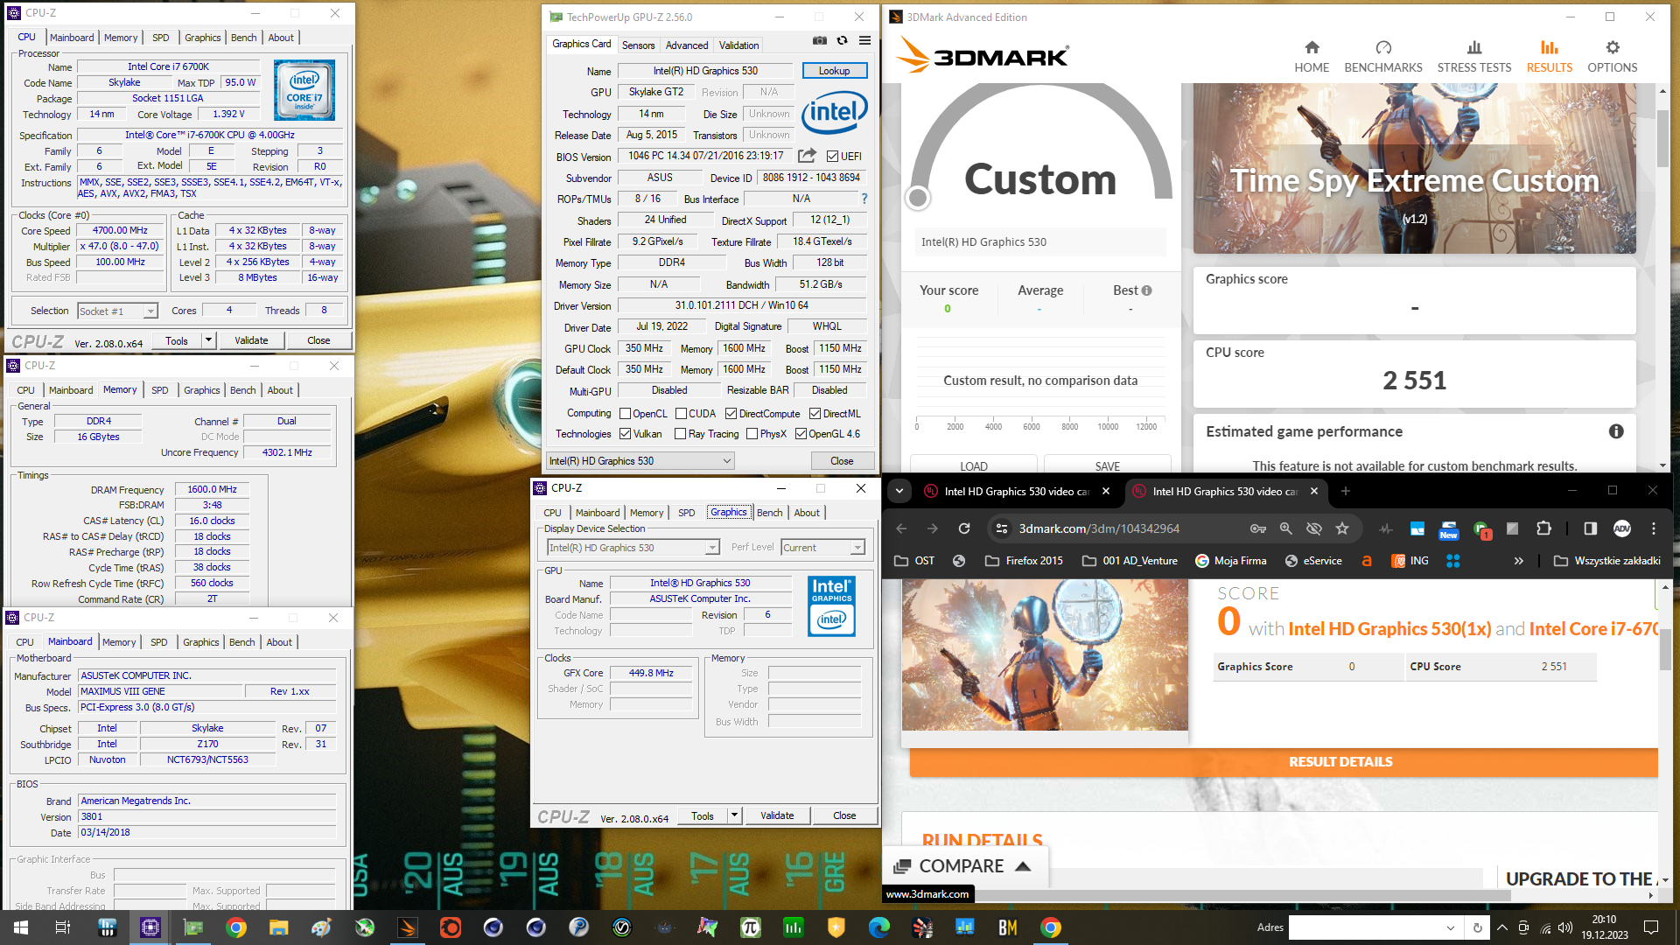Image resolution: width=1680 pixels, height=945 pixels.
Task: Open 3DMark OPTIONS gear icon
Action: [x=1613, y=47]
